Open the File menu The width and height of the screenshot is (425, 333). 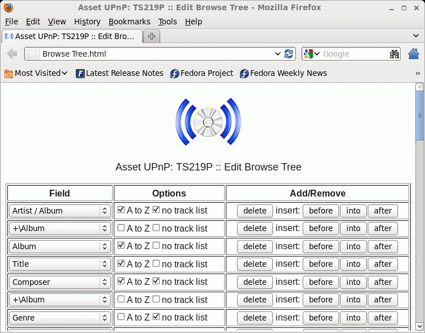tap(11, 22)
